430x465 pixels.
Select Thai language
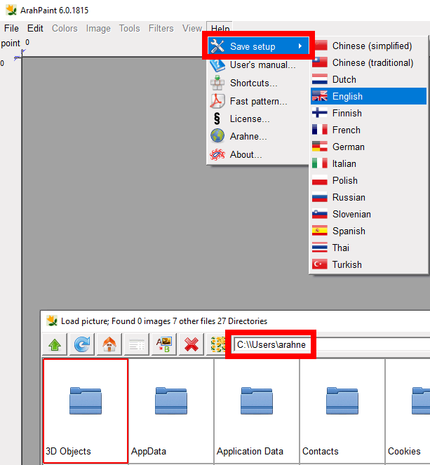pyautogui.click(x=368, y=248)
